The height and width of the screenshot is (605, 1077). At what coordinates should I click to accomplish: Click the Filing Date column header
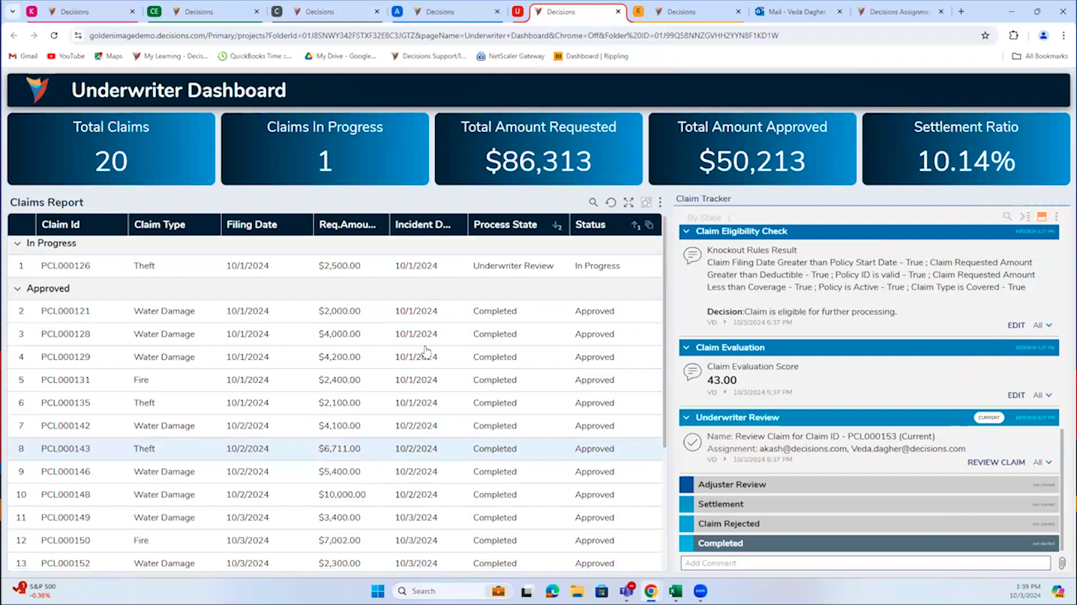(x=267, y=225)
